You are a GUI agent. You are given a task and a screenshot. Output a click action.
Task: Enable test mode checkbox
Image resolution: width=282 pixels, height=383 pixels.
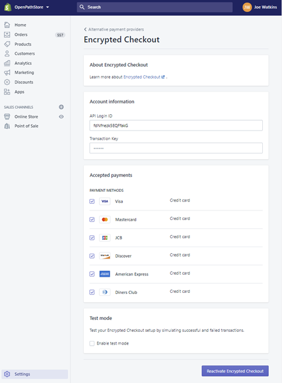click(x=92, y=343)
